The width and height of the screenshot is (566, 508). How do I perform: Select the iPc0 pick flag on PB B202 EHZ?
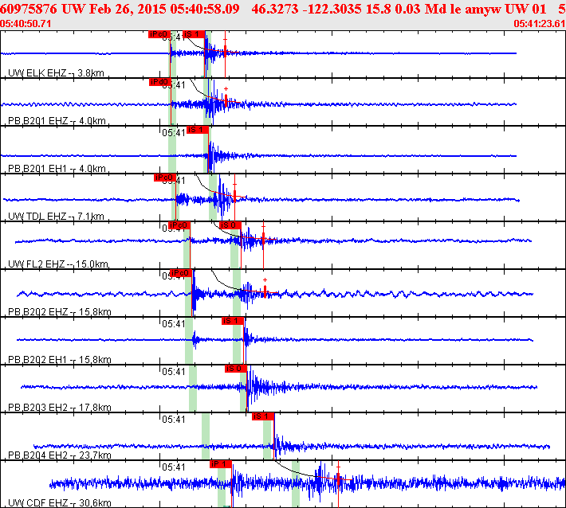(x=180, y=273)
